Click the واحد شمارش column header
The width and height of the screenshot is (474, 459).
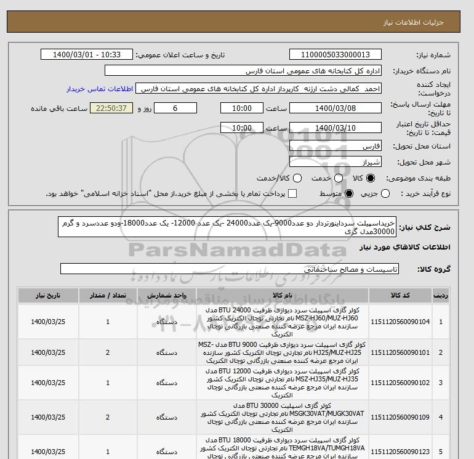167,296
